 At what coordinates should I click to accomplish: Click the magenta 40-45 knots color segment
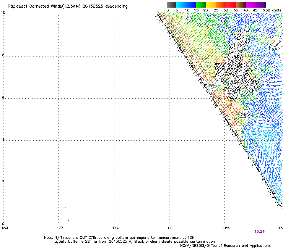click(x=251, y=5)
